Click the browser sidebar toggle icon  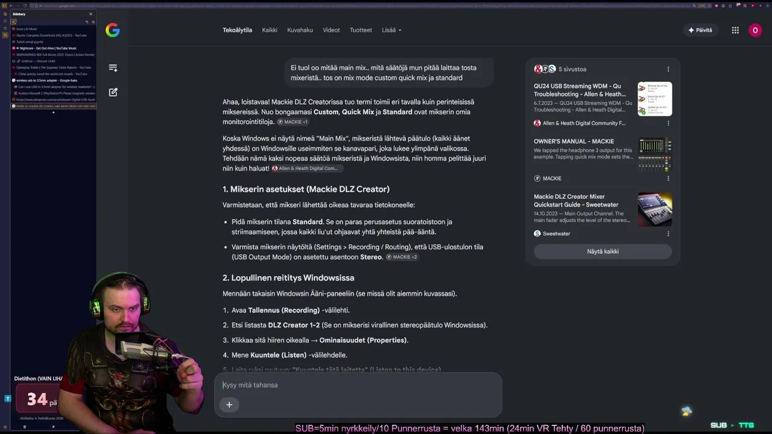click(4, 6)
